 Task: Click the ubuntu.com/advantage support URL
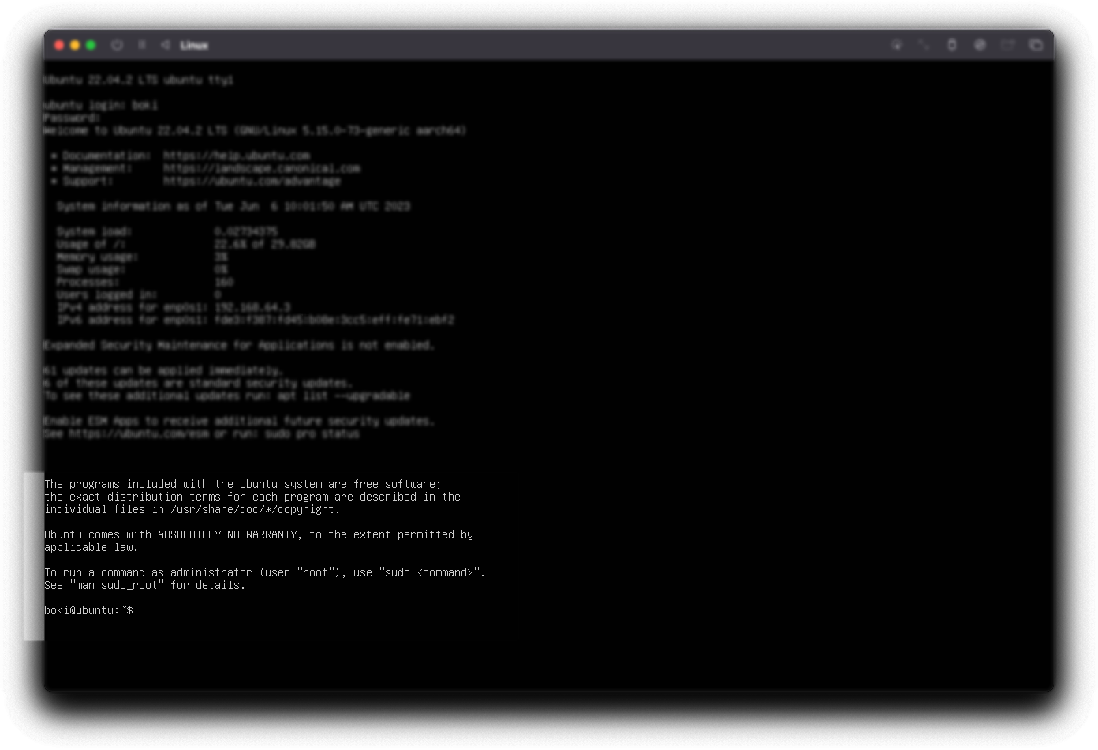[x=252, y=182]
